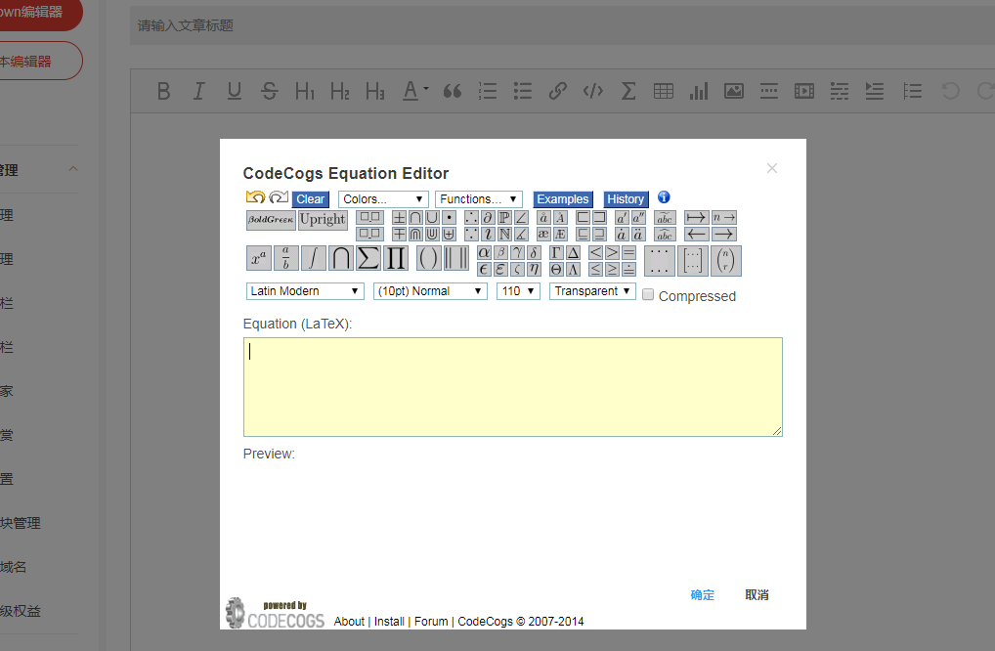This screenshot has width=995, height=651.
Task: Open the Functions dropdown
Action: 479,199
